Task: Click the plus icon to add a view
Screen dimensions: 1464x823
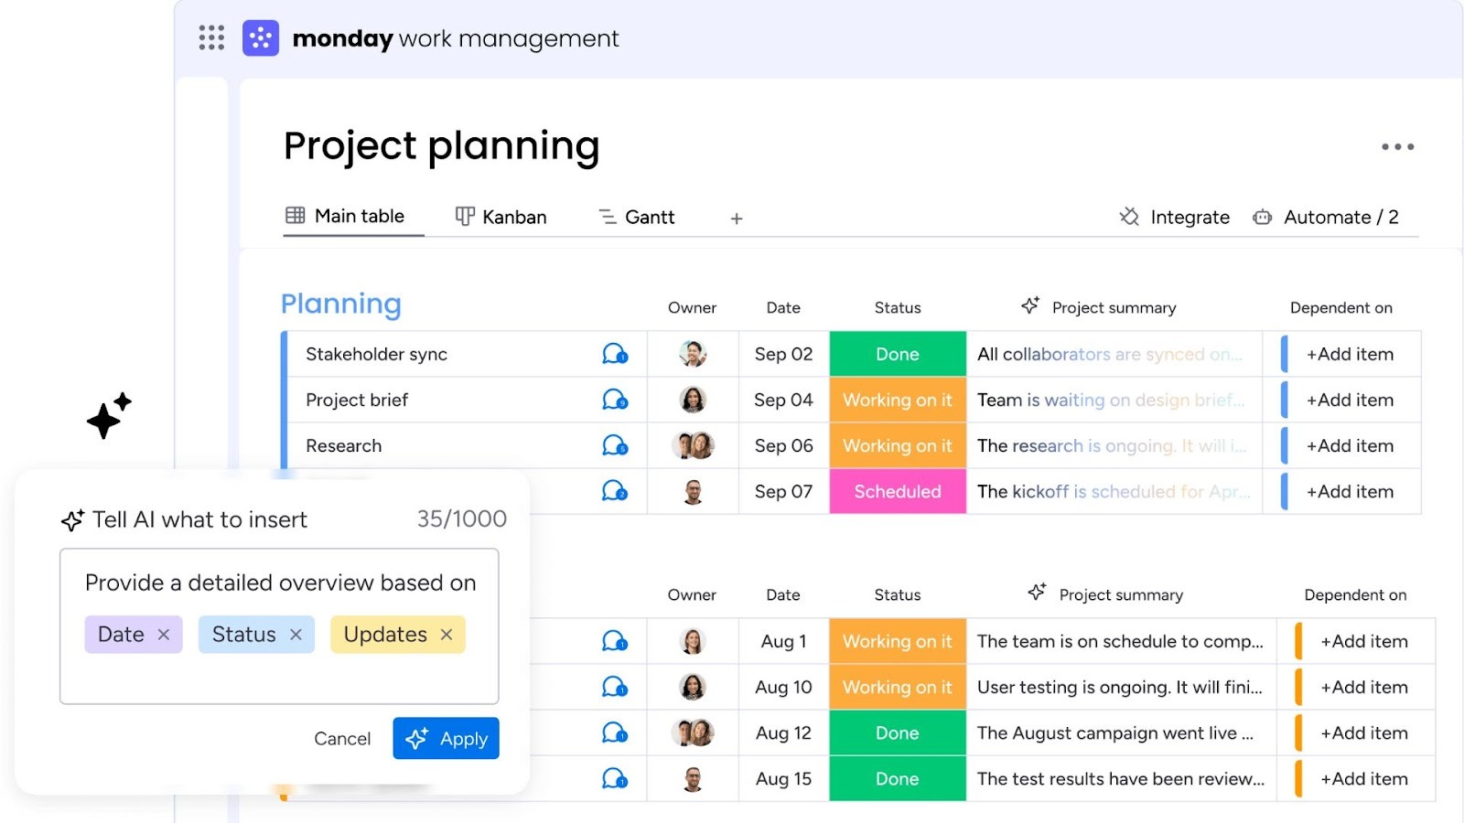Action: [736, 218]
